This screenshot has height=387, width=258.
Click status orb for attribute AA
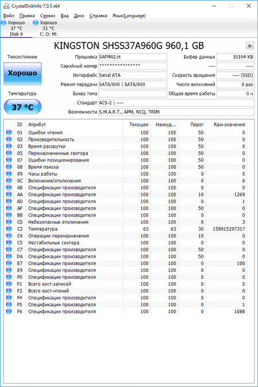[x=9, y=195]
